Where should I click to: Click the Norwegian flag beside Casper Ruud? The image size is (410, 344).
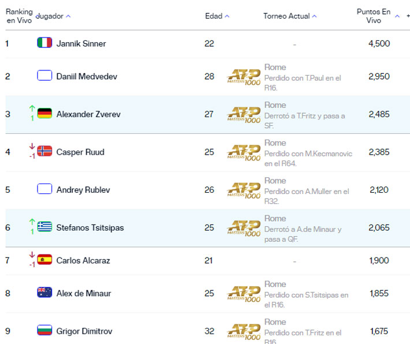44,151
